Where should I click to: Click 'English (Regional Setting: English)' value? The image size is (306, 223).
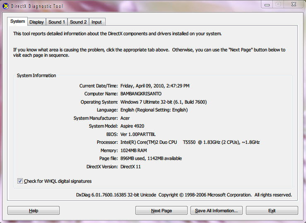(154, 110)
